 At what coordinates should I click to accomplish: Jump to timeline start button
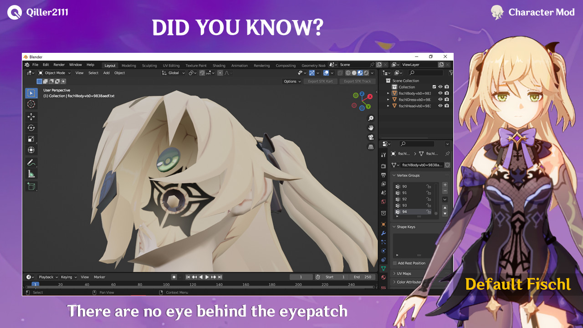point(188,277)
